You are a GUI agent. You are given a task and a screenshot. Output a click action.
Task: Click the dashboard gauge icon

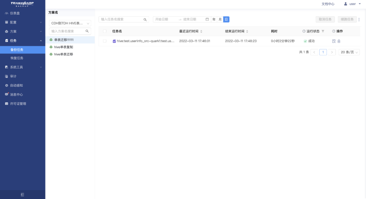click(x=7, y=13)
